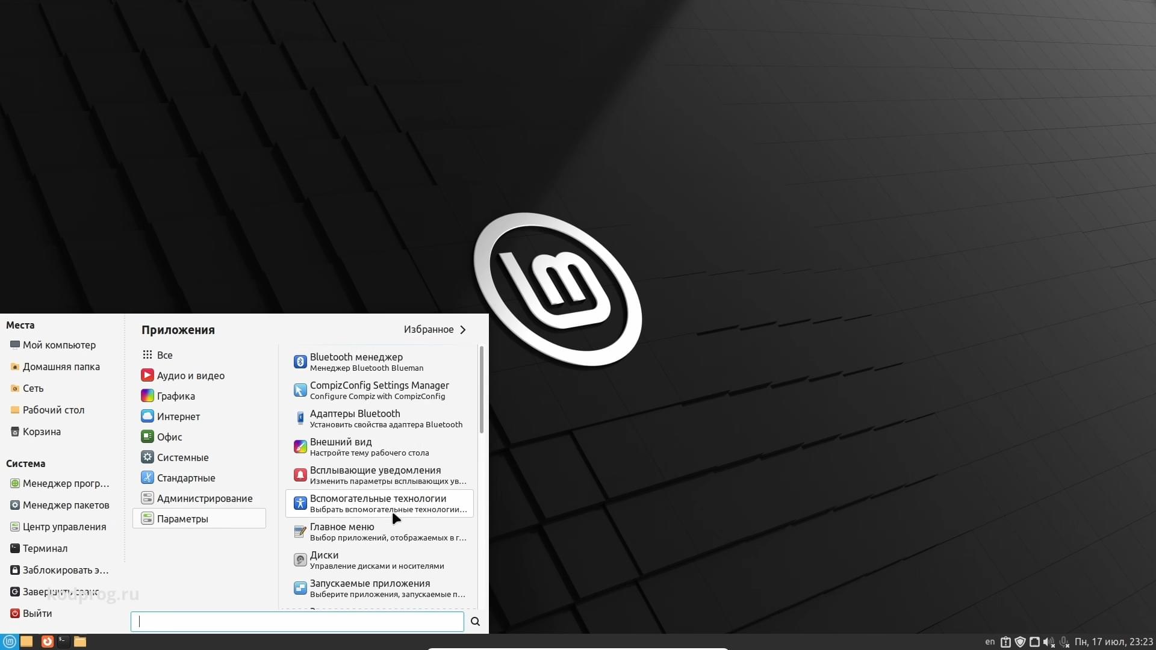Open Домашняя папка in Places
The height and width of the screenshot is (650, 1156).
55,367
